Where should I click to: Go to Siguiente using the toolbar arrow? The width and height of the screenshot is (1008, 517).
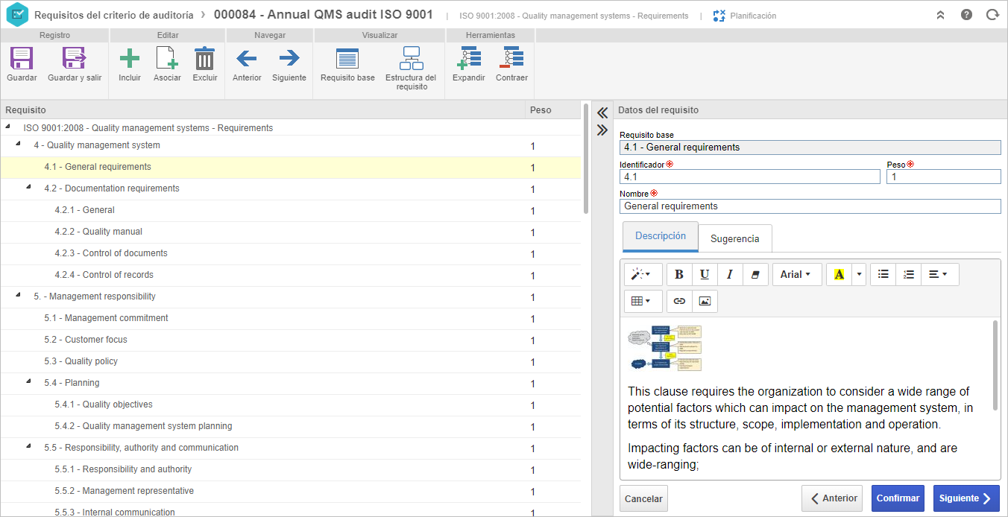(x=289, y=58)
